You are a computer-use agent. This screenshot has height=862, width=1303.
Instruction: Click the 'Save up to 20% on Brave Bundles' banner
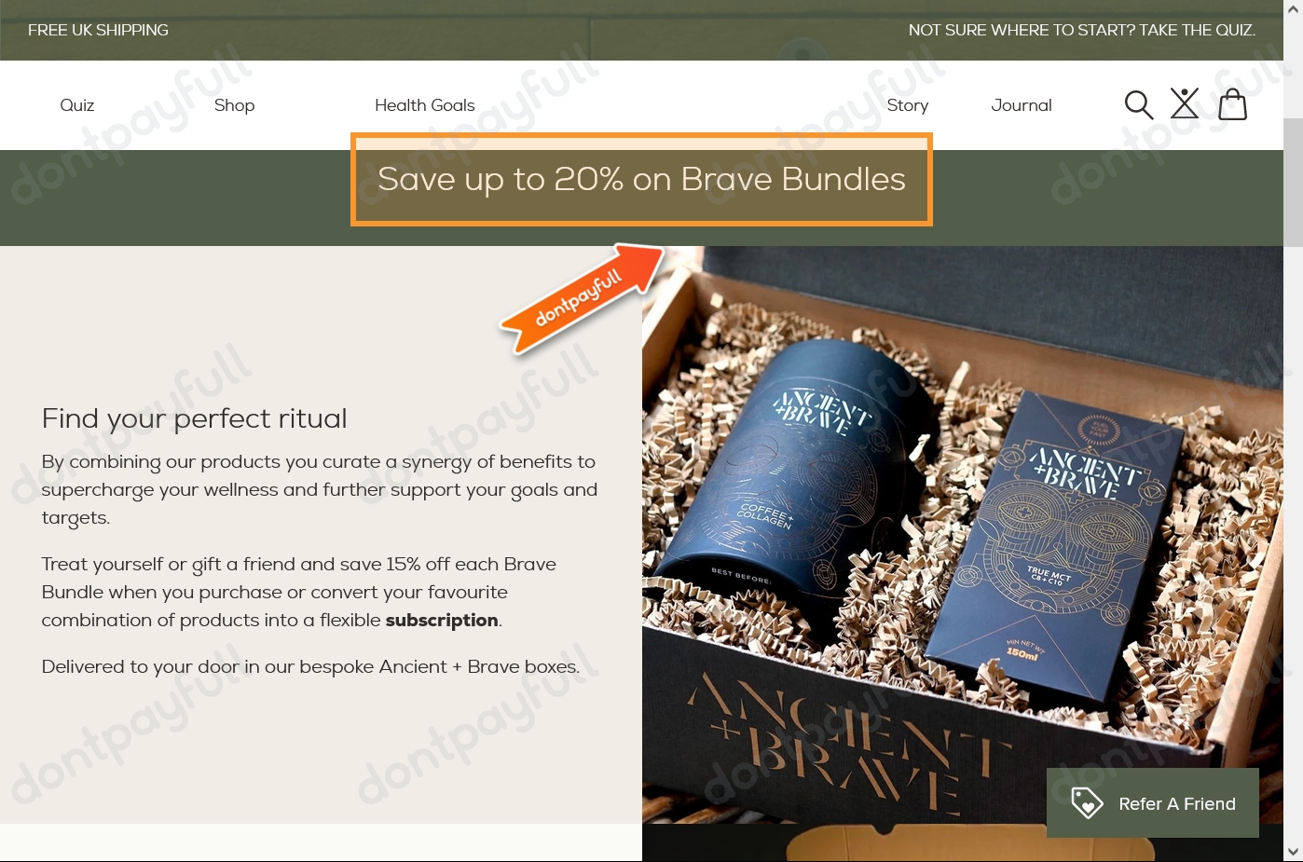click(x=641, y=179)
